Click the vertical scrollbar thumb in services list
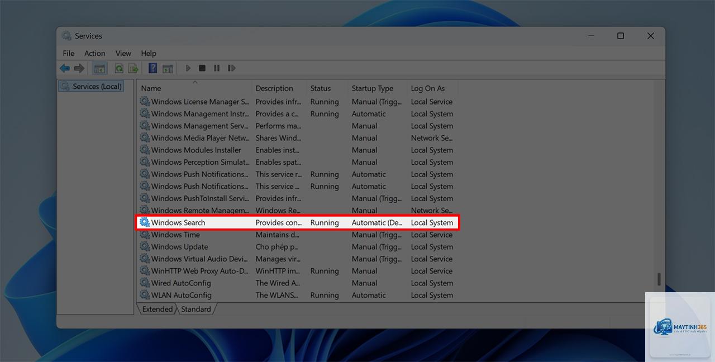The width and height of the screenshot is (715, 362). [659, 279]
